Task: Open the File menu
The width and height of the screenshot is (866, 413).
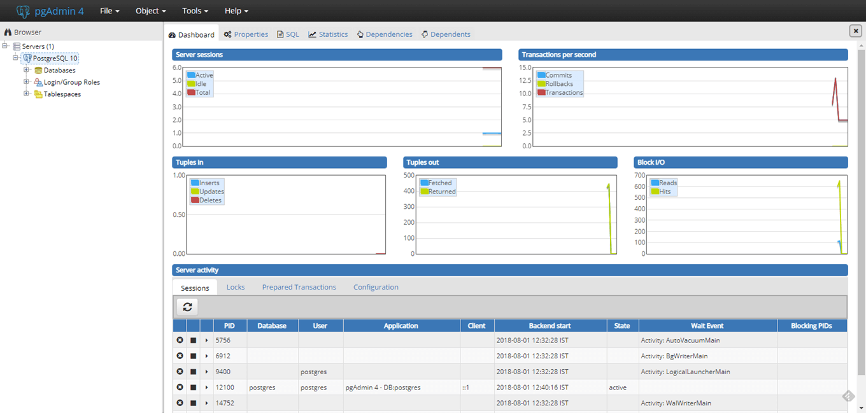Action: tap(110, 11)
